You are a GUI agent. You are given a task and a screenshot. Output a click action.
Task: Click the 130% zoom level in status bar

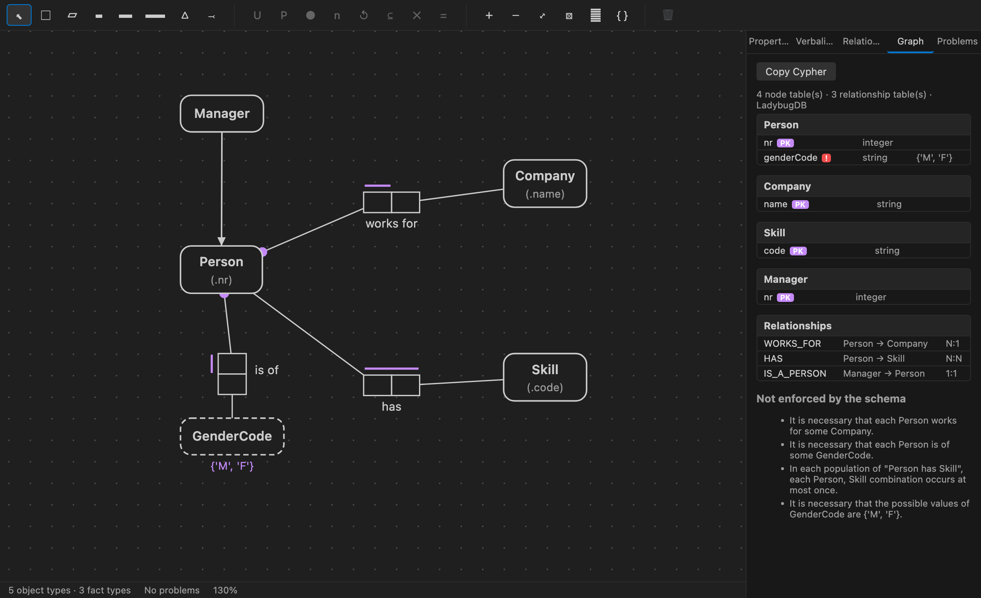(225, 590)
